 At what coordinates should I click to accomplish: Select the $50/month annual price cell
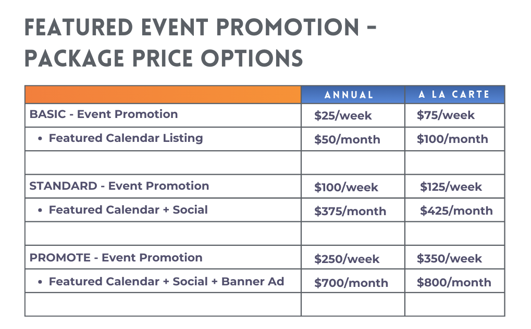pos(347,139)
